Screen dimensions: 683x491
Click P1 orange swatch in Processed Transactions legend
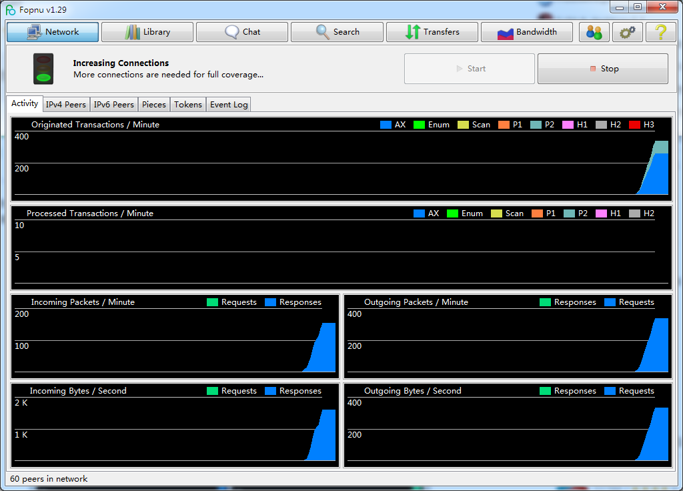coord(537,213)
